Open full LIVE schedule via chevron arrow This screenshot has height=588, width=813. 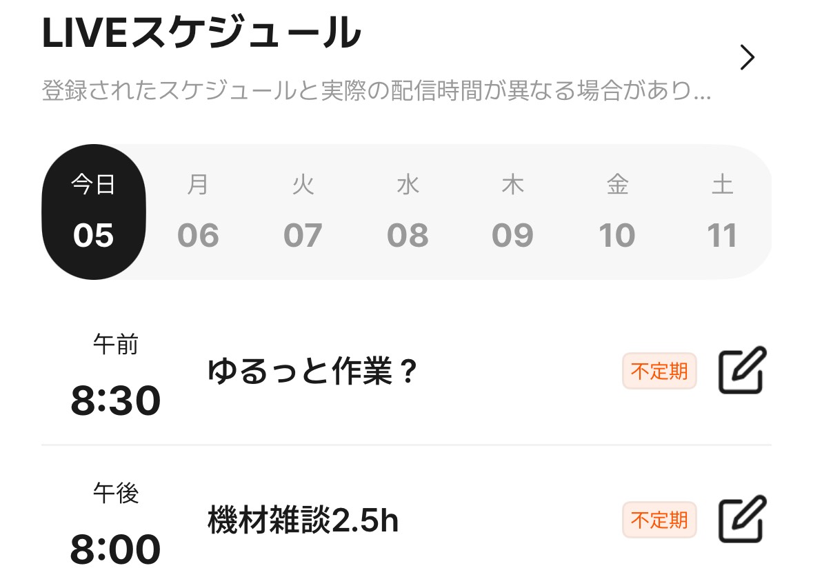coord(747,58)
